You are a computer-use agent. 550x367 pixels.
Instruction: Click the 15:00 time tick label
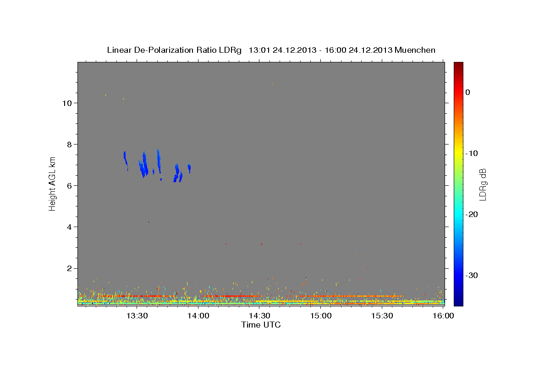click(x=321, y=316)
